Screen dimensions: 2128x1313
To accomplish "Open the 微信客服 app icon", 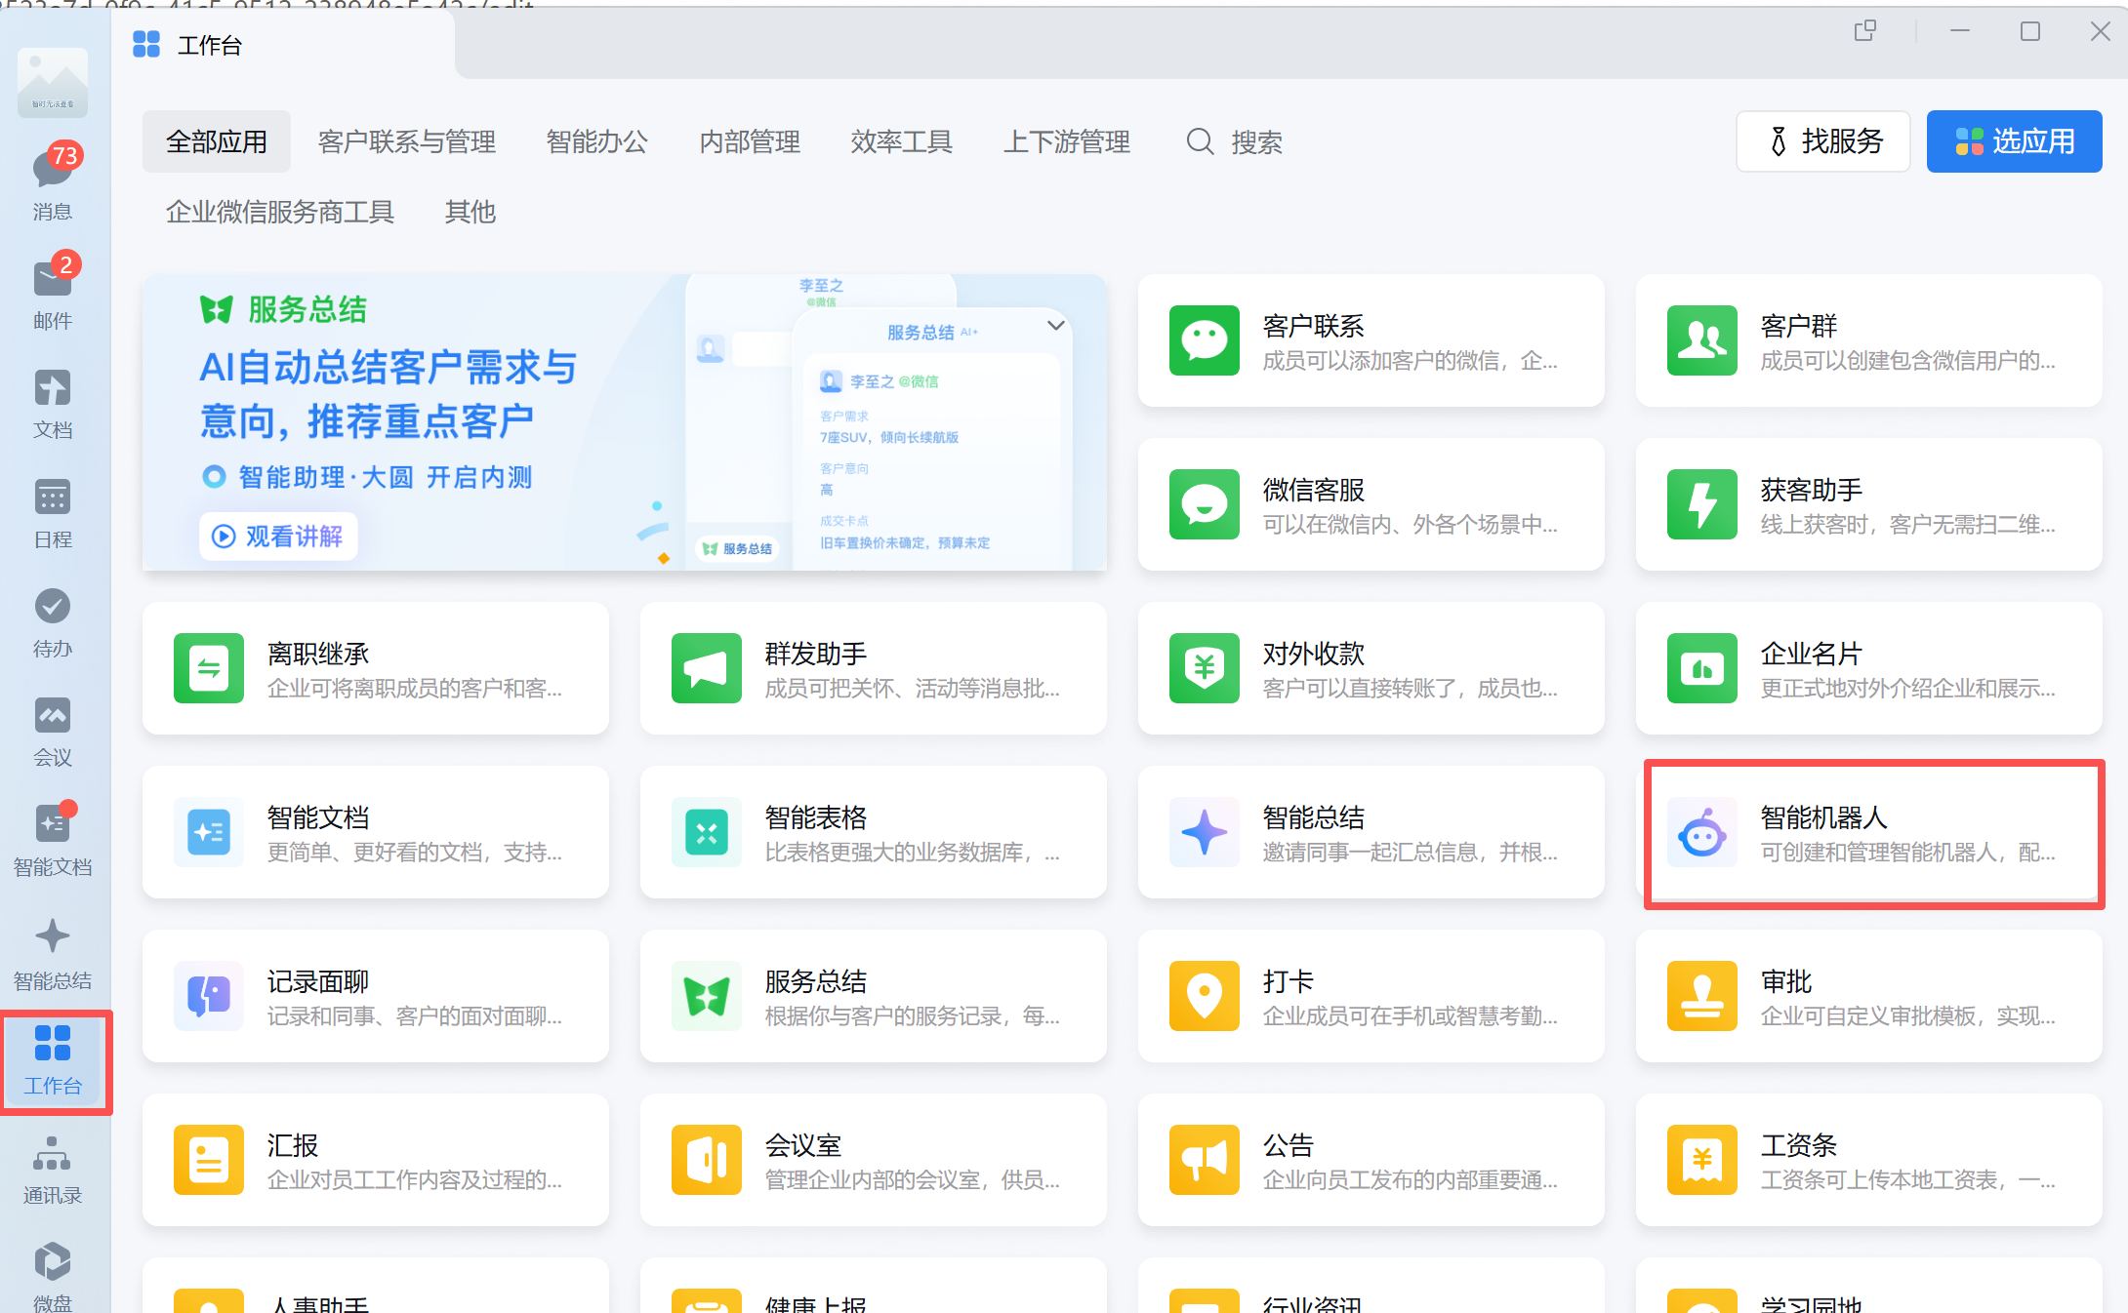I will (x=1205, y=504).
